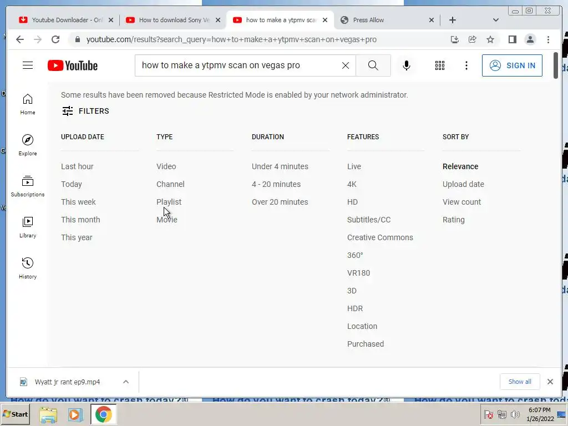This screenshot has width=568, height=426.
Task: Open Library in the sidebar
Action: pos(28,227)
